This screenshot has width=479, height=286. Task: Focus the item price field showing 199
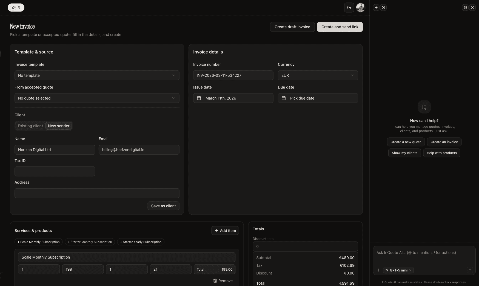click(83, 269)
